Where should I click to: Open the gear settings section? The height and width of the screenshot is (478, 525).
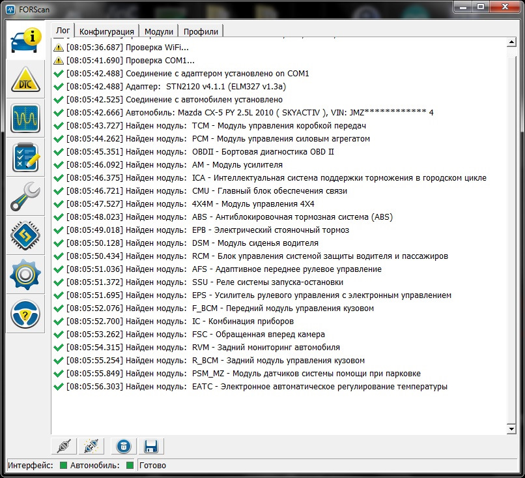[25, 275]
